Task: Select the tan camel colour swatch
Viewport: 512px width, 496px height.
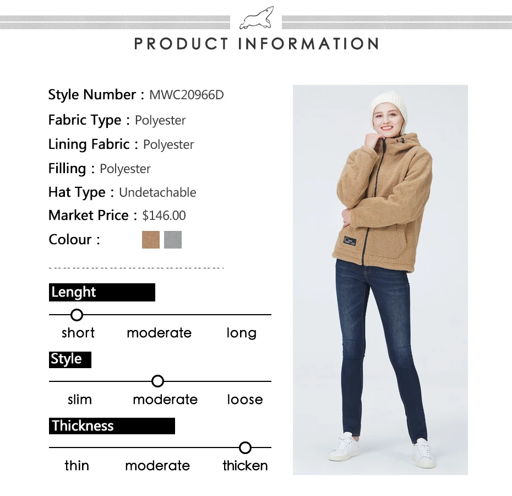Action: [x=151, y=240]
